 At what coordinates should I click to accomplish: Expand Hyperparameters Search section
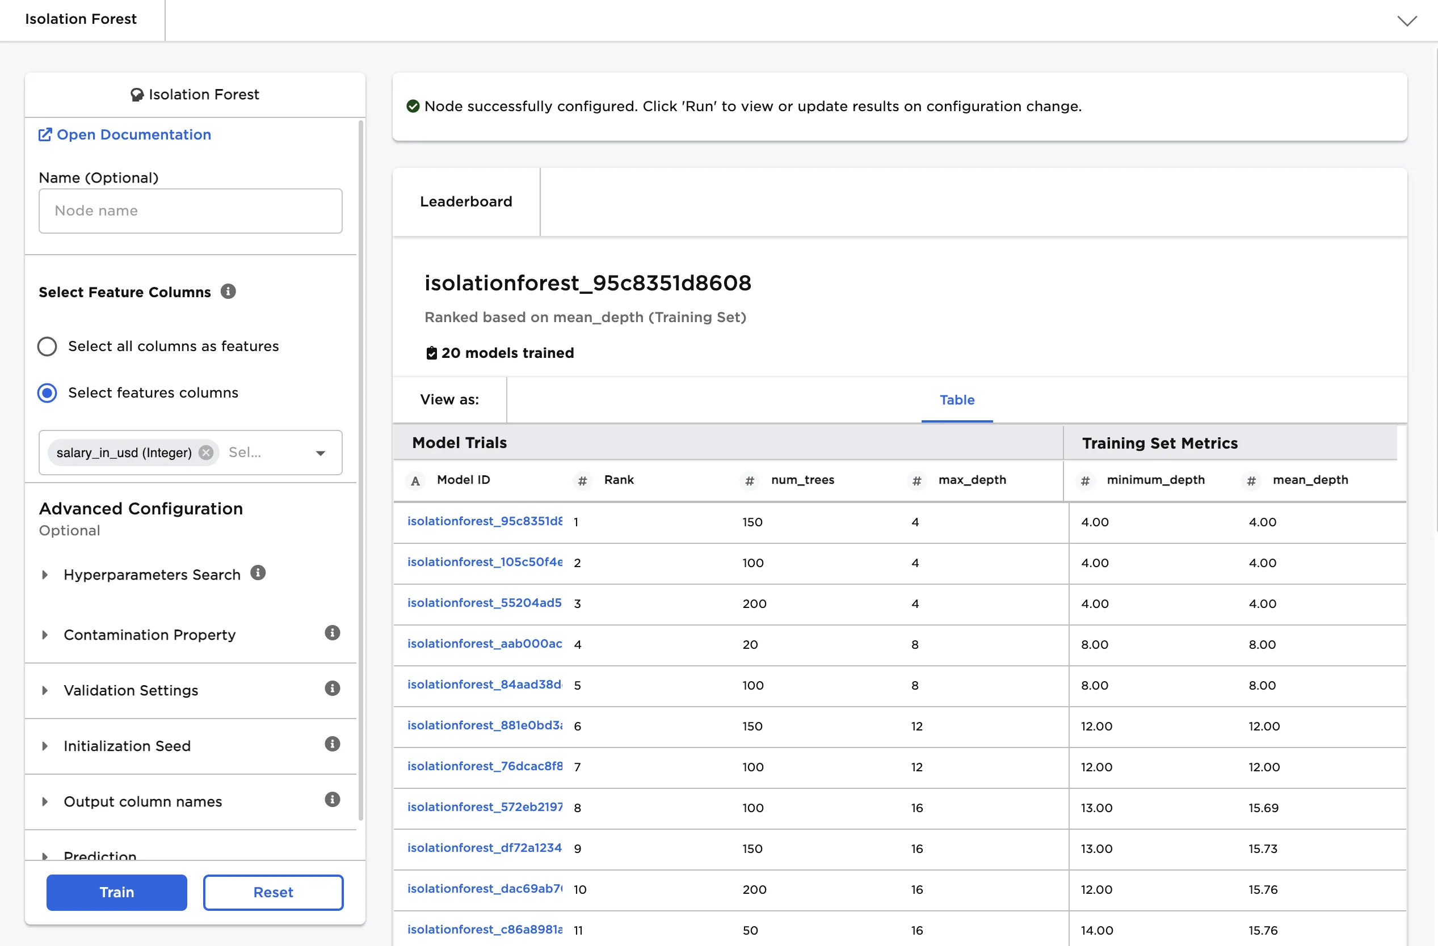(x=45, y=575)
